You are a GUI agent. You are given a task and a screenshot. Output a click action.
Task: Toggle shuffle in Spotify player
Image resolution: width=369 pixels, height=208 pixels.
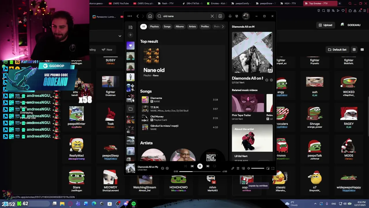[x=185, y=166]
